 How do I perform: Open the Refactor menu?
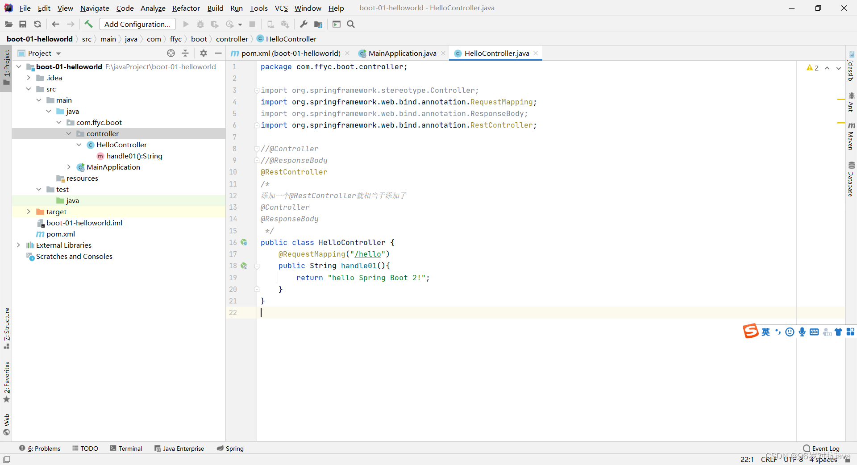(186, 8)
